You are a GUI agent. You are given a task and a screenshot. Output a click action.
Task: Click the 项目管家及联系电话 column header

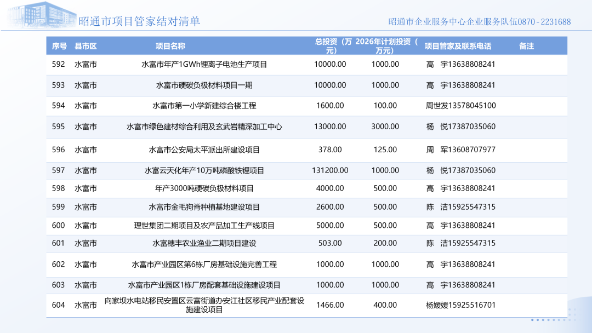click(458, 46)
